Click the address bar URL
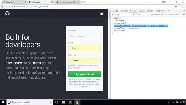Screen dimensions: 186x105 pos(40,6)
